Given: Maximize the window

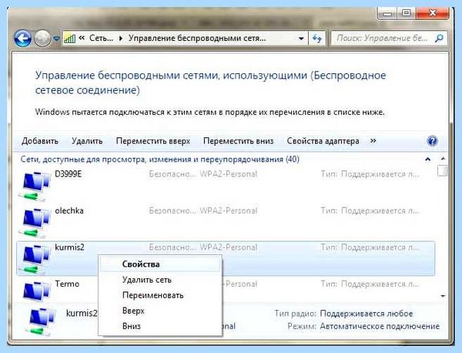Looking at the screenshot, I should pos(407,13).
